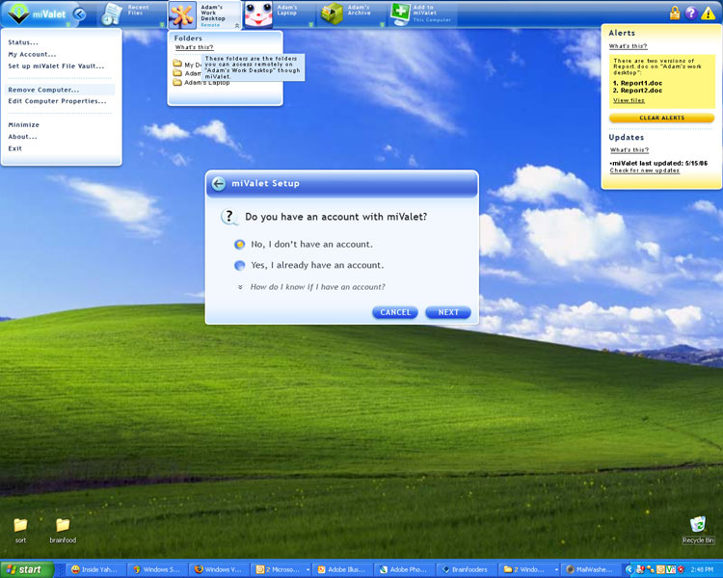Click the yellow warning alert icon
Screen dimensions: 723x578
click(709, 13)
